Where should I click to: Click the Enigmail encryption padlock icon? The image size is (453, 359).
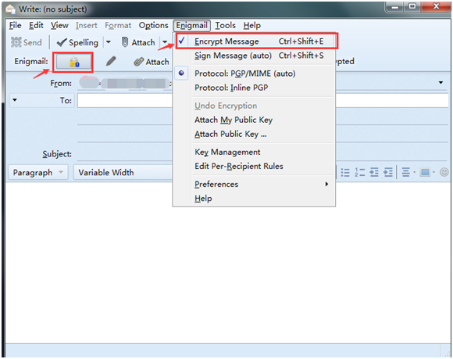(x=74, y=62)
